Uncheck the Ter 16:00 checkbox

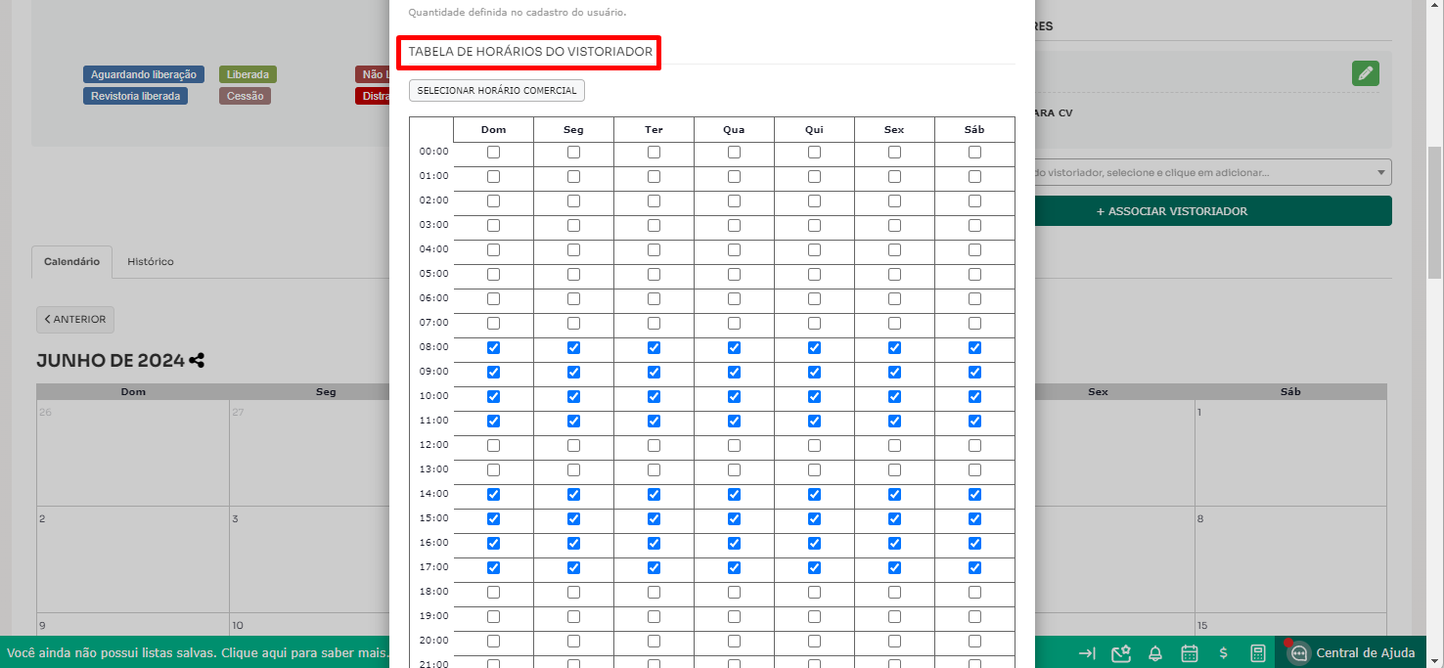[654, 543]
